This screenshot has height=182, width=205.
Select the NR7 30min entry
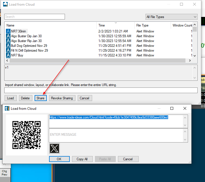coord(18,31)
